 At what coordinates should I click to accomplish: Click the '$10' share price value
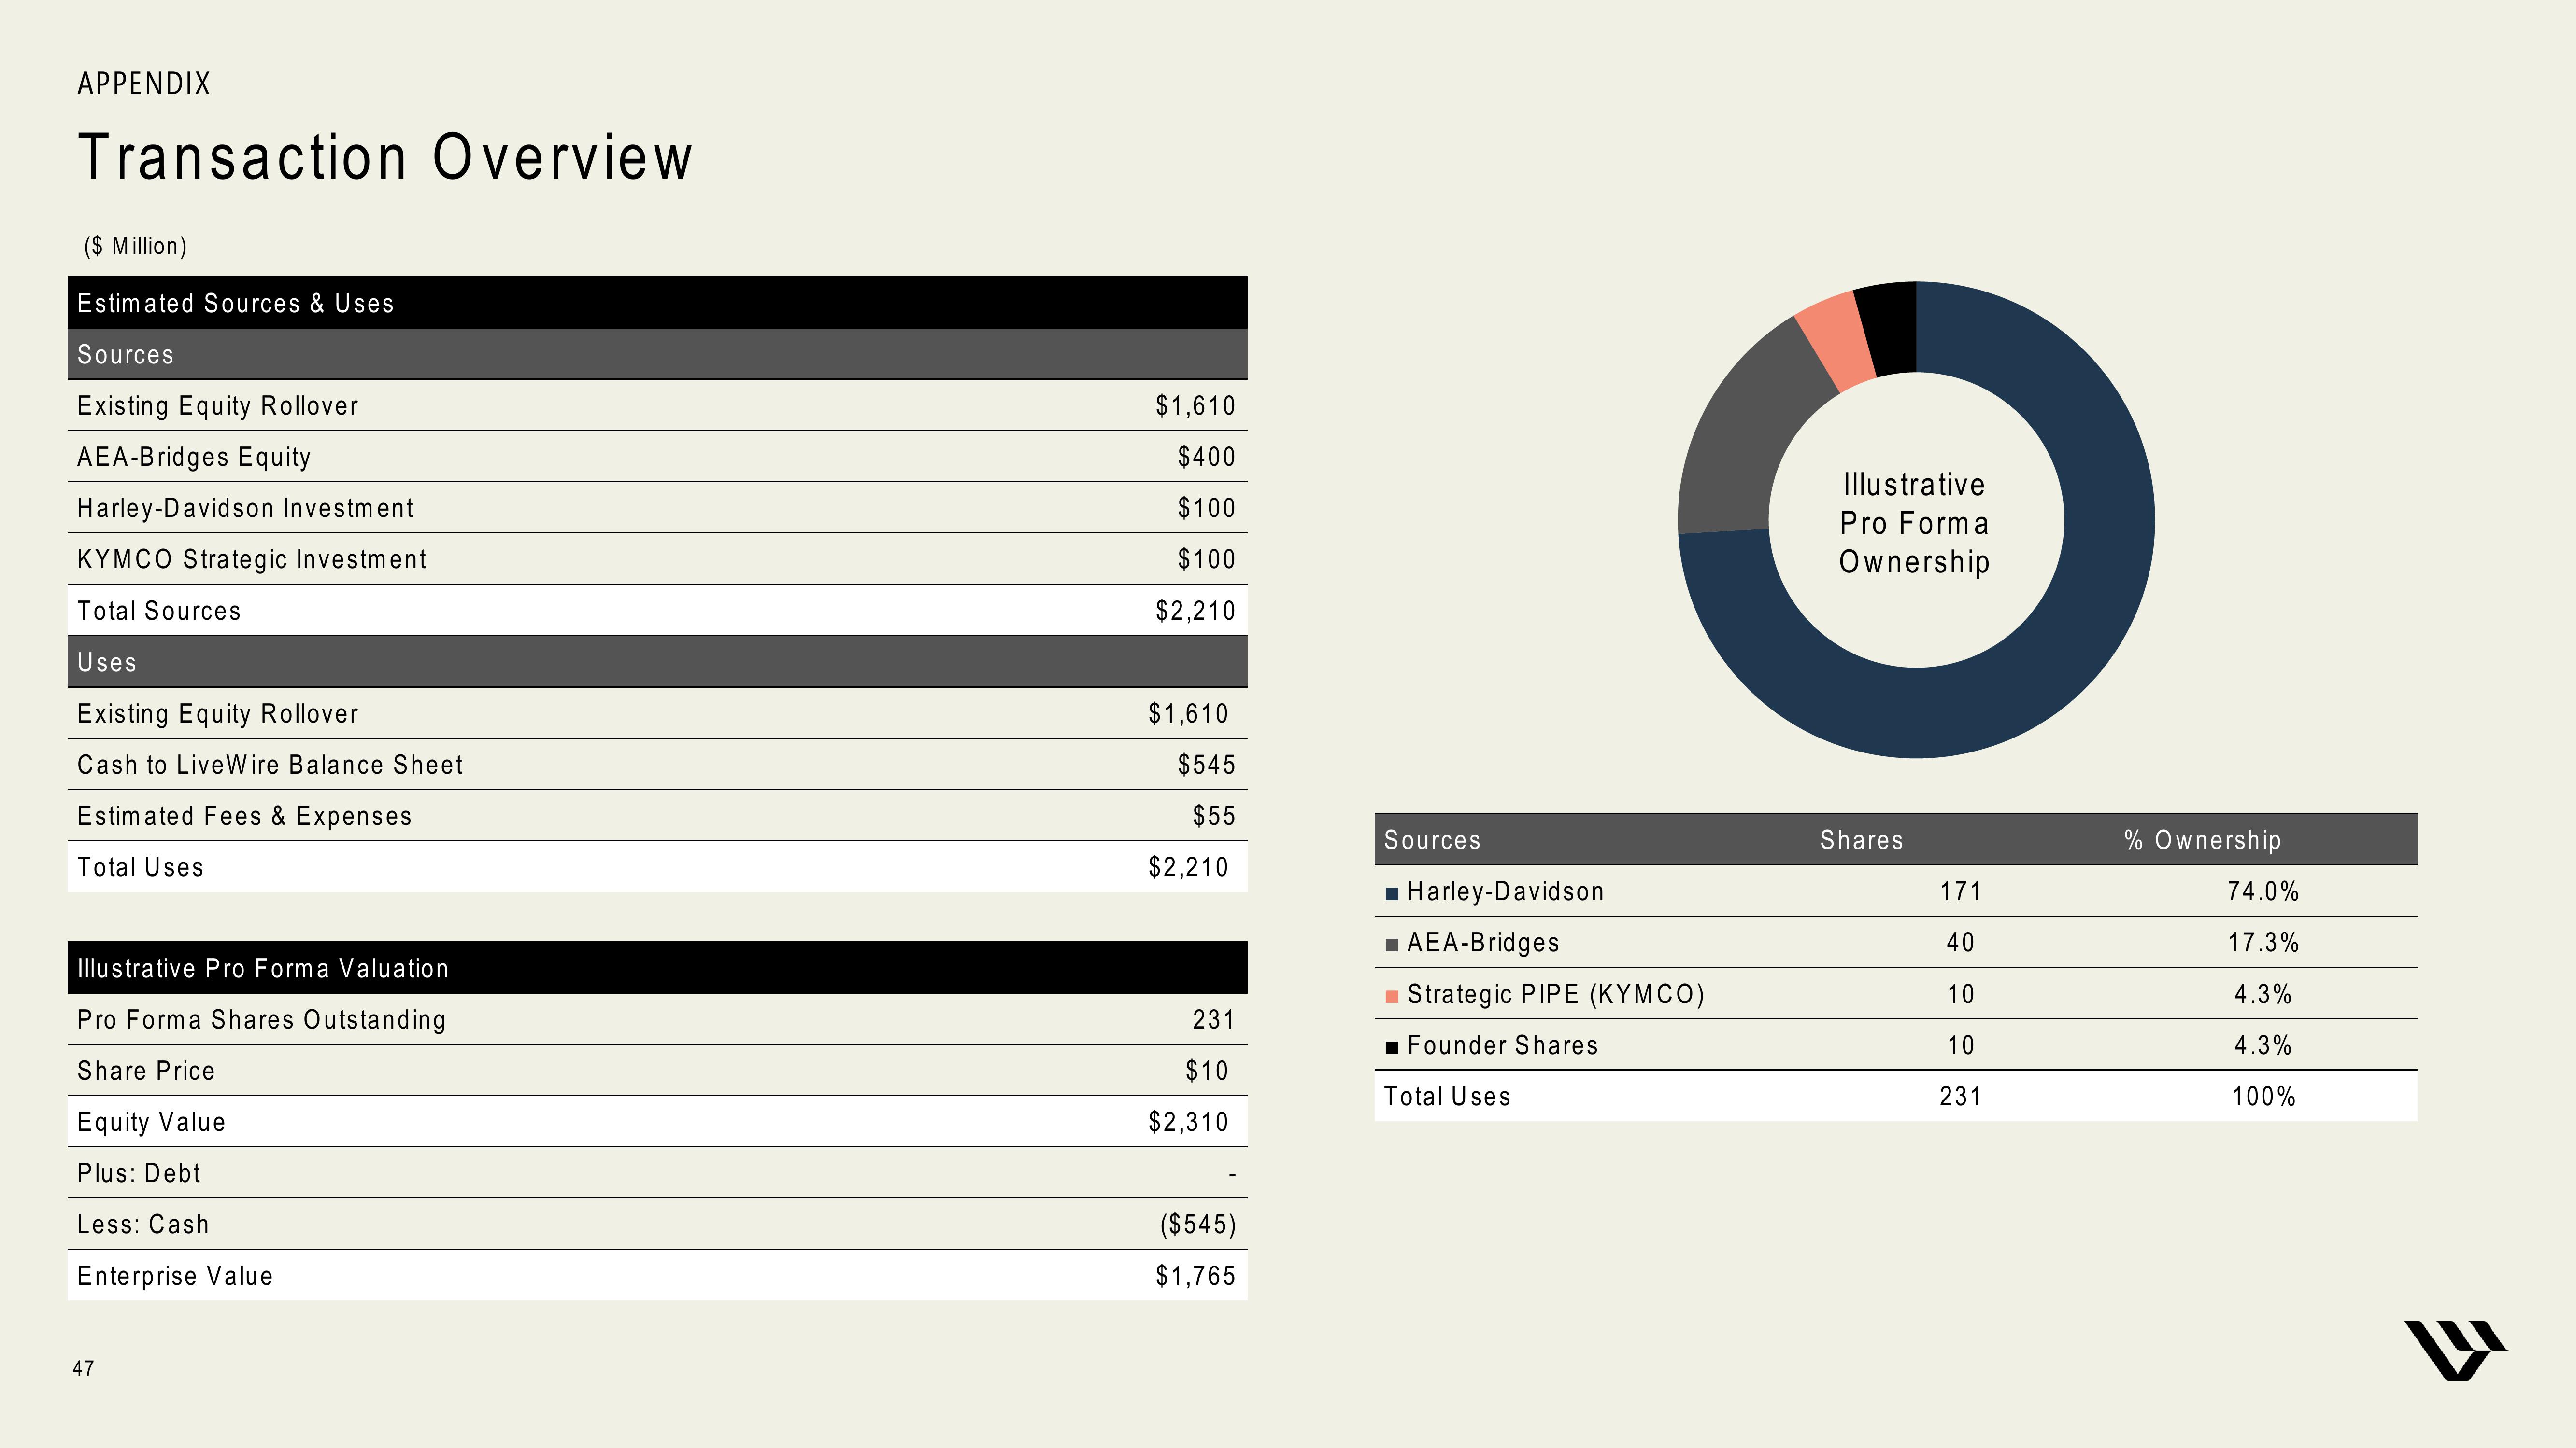(1206, 1071)
